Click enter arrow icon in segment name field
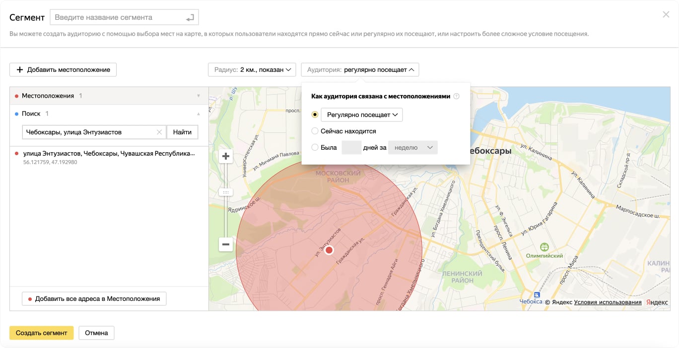The height and width of the screenshot is (348, 679). click(x=190, y=17)
